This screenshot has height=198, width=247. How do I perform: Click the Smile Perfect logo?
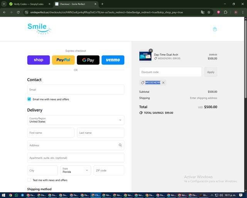pos(39,29)
